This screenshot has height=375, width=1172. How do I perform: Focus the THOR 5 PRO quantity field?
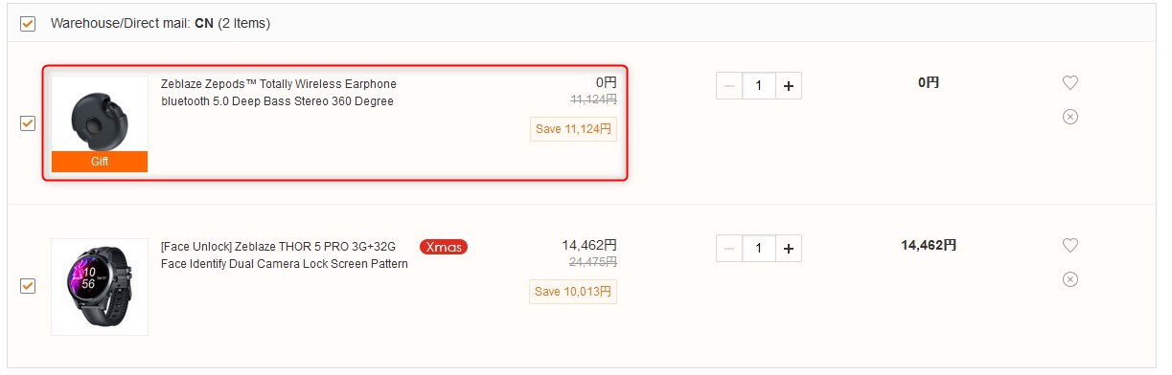click(759, 249)
